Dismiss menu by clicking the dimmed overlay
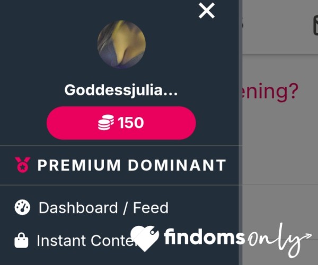 (280, 142)
